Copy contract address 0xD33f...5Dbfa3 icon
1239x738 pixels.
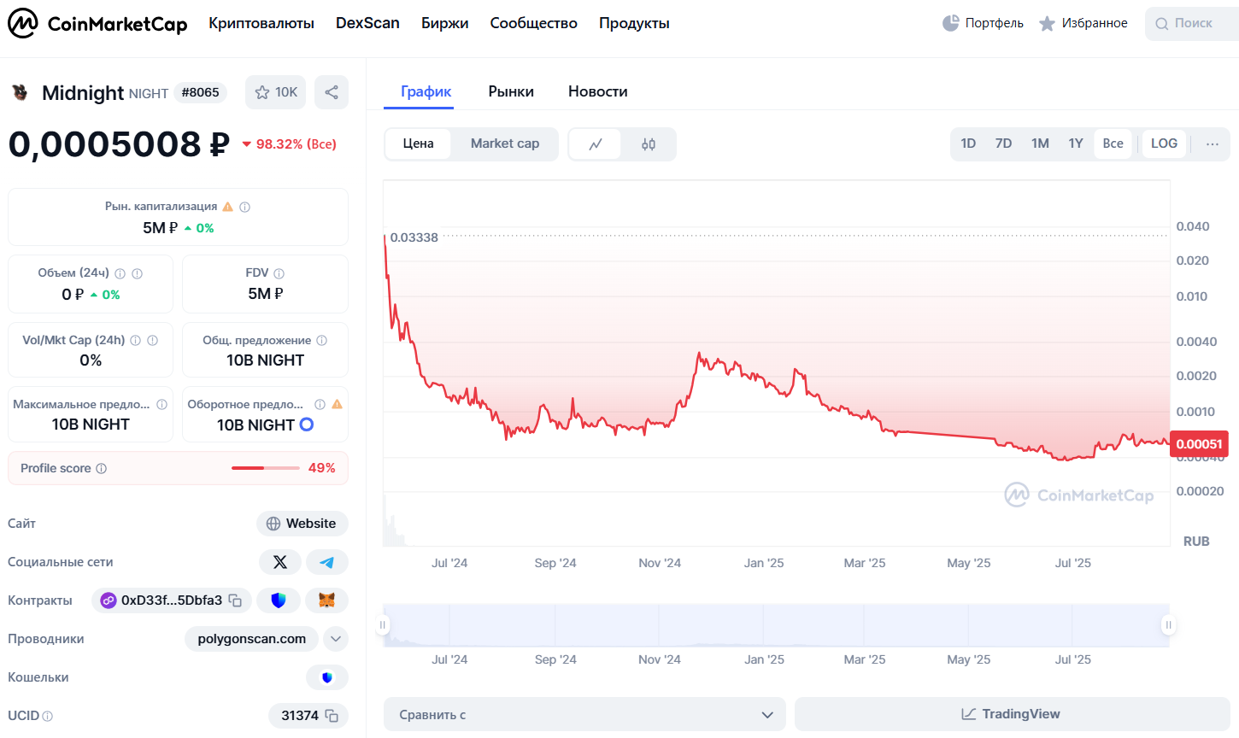[x=235, y=600]
